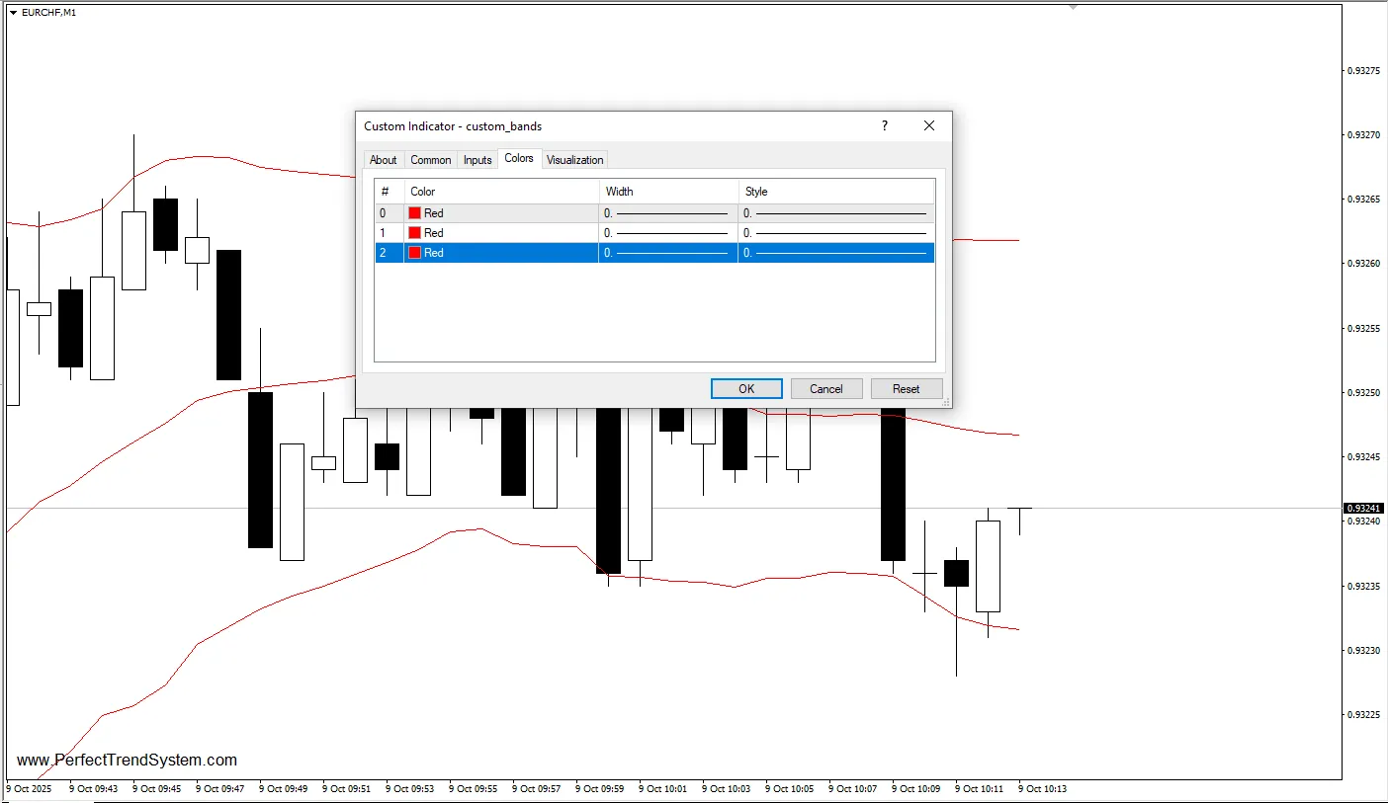This screenshot has height=803, width=1388.
Task: Click the help question mark icon
Action: pyautogui.click(x=885, y=125)
